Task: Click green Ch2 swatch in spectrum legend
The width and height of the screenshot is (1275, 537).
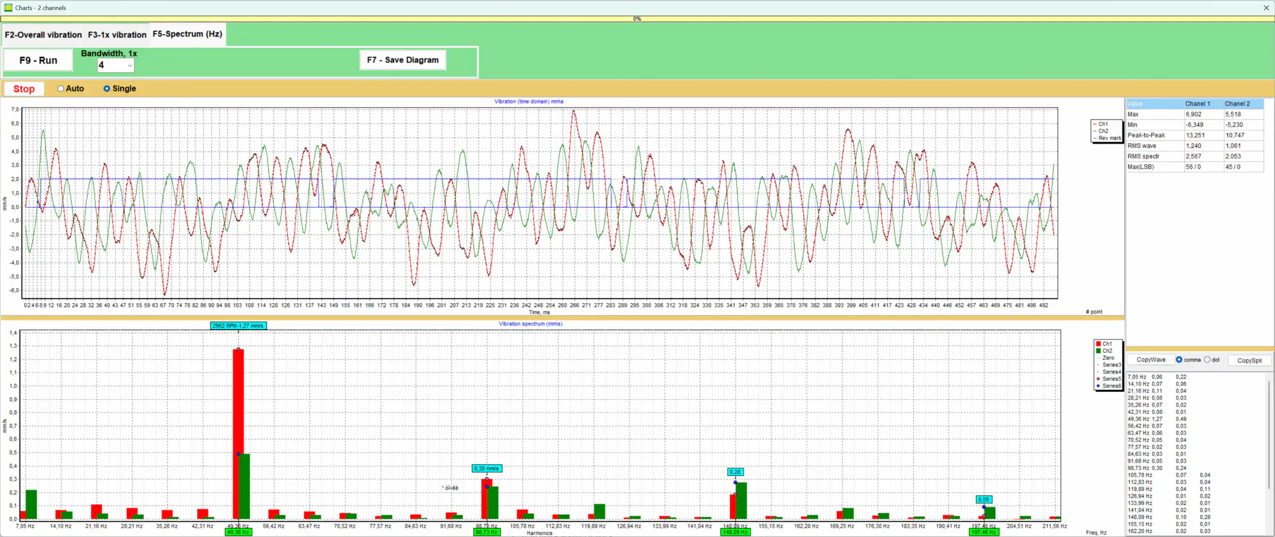Action: click(x=1098, y=351)
